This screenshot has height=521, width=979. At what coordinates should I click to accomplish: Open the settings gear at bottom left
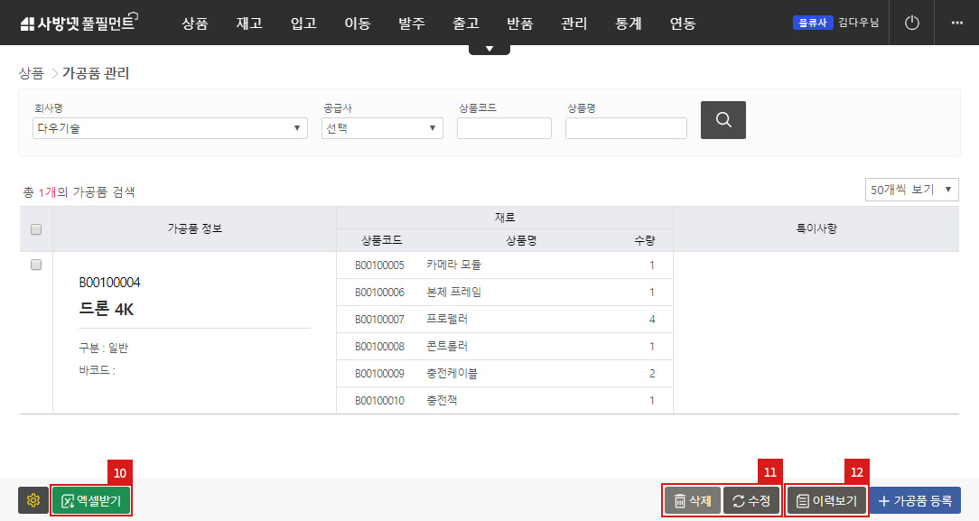click(x=34, y=500)
